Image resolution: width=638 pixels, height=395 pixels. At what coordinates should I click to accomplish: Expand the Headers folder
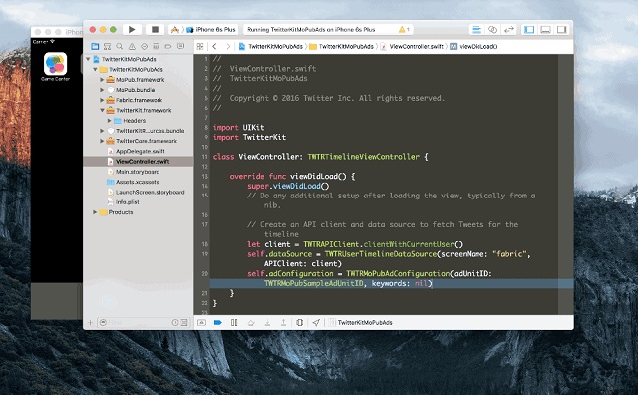[x=109, y=121]
